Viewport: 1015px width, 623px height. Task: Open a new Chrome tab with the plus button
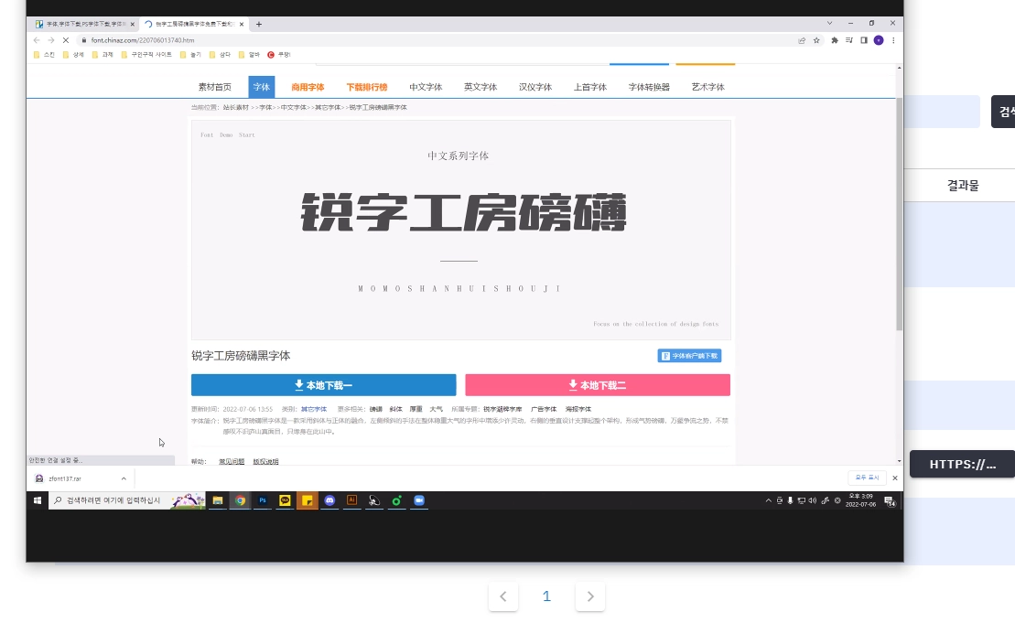click(259, 24)
